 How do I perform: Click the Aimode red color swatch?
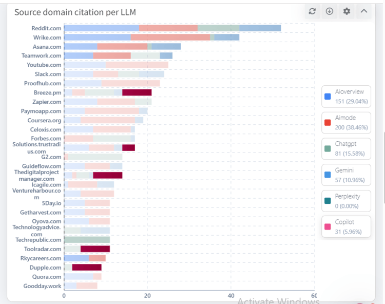pyautogui.click(x=328, y=123)
